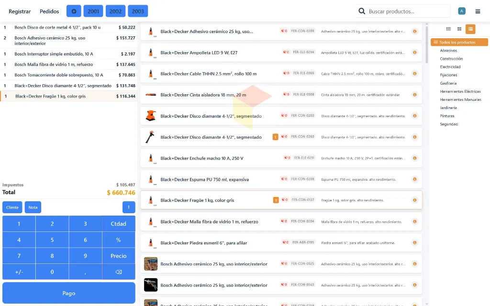Add Black+Decker Ampolleta LED 9 W, E27 product

tap(281, 53)
